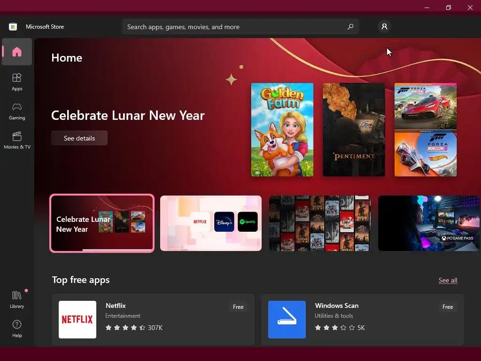Click the Utilities & tools category label
The image size is (481, 361).
[x=334, y=316]
